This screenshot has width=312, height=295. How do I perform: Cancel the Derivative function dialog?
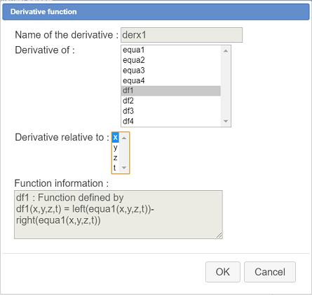pyautogui.click(x=270, y=272)
